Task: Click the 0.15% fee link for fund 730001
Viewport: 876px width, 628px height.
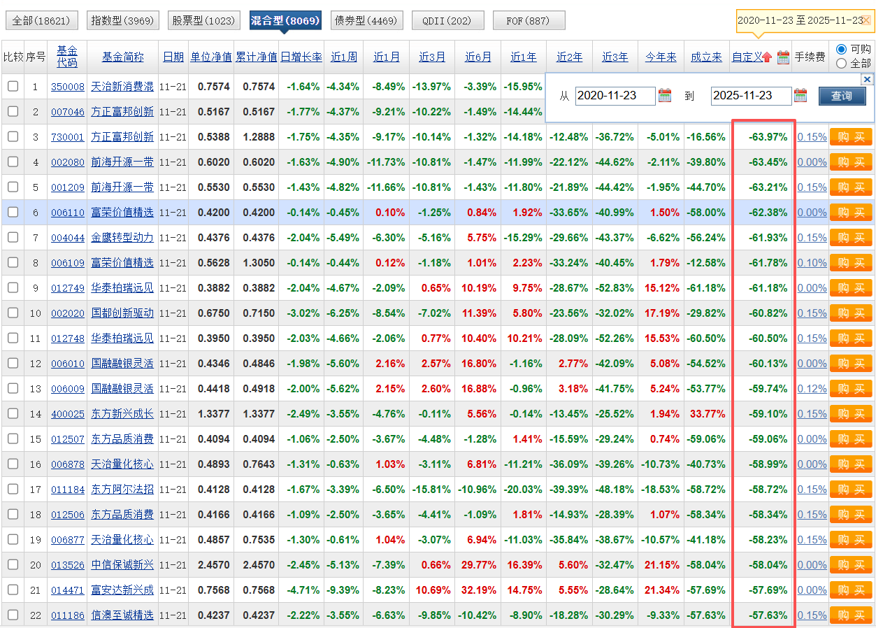Action: 812,137
